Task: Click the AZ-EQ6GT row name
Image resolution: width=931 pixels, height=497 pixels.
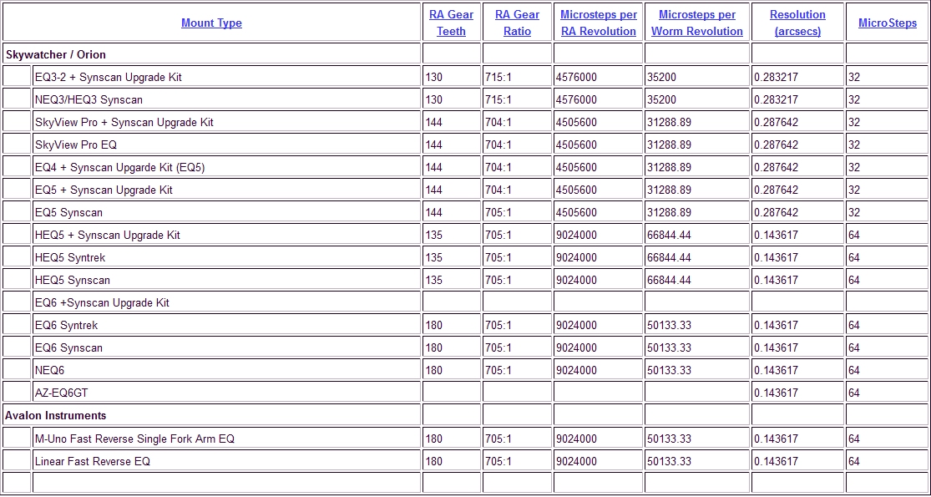Action: tap(62, 393)
